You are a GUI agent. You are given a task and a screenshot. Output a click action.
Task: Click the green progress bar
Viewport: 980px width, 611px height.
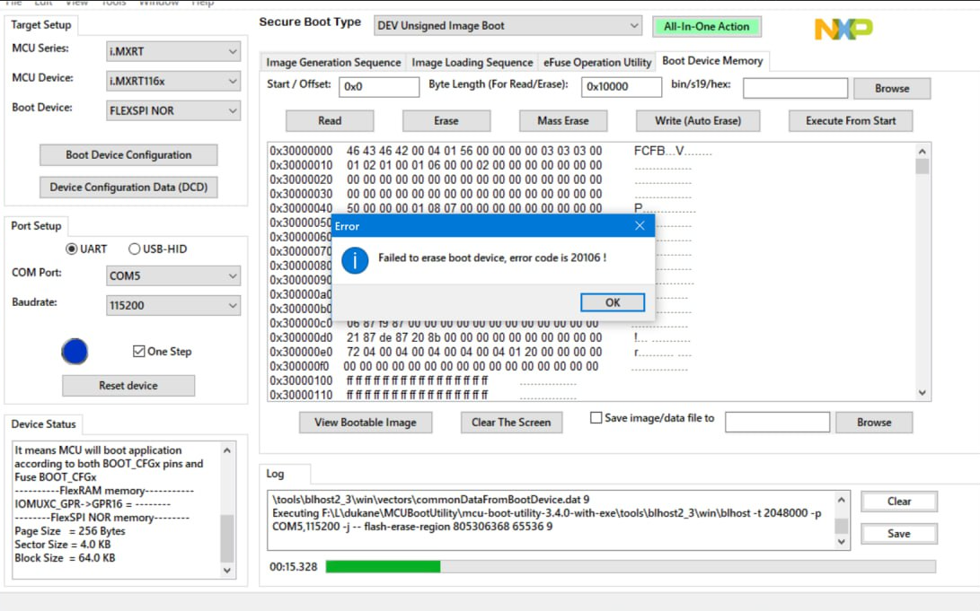click(386, 566)
